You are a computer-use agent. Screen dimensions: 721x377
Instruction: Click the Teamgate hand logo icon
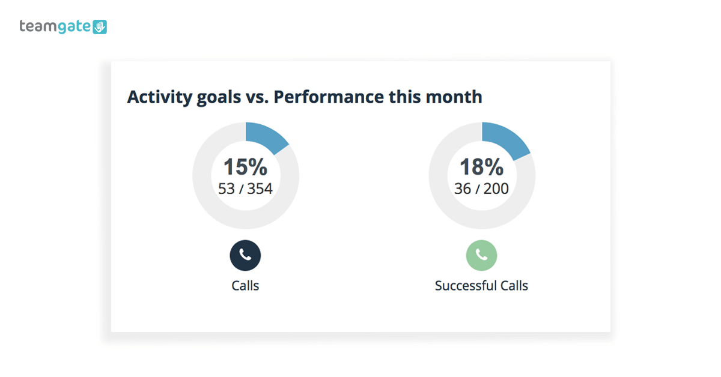tap(100, 26)
